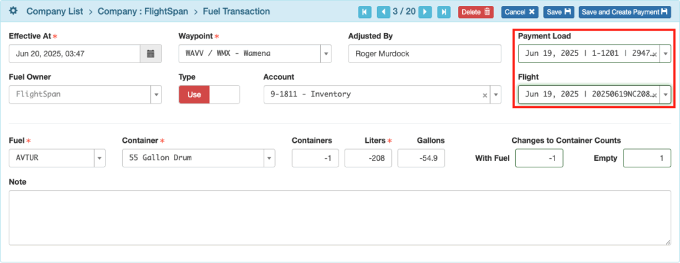Image resolution: width=680 pixels, height=263 pixels.
Task: Expand the Payment Load dropdown
Action: 665,54
